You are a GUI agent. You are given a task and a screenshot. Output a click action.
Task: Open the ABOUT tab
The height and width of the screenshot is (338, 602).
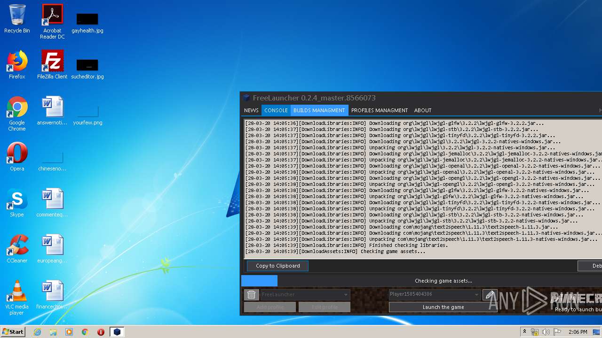pyautogui.click(x=423, y=110)
